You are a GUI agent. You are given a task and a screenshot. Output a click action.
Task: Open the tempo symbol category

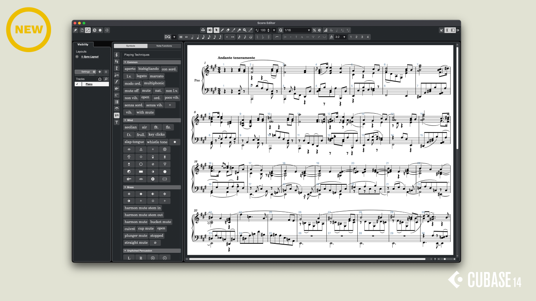[x=117, y=75]
